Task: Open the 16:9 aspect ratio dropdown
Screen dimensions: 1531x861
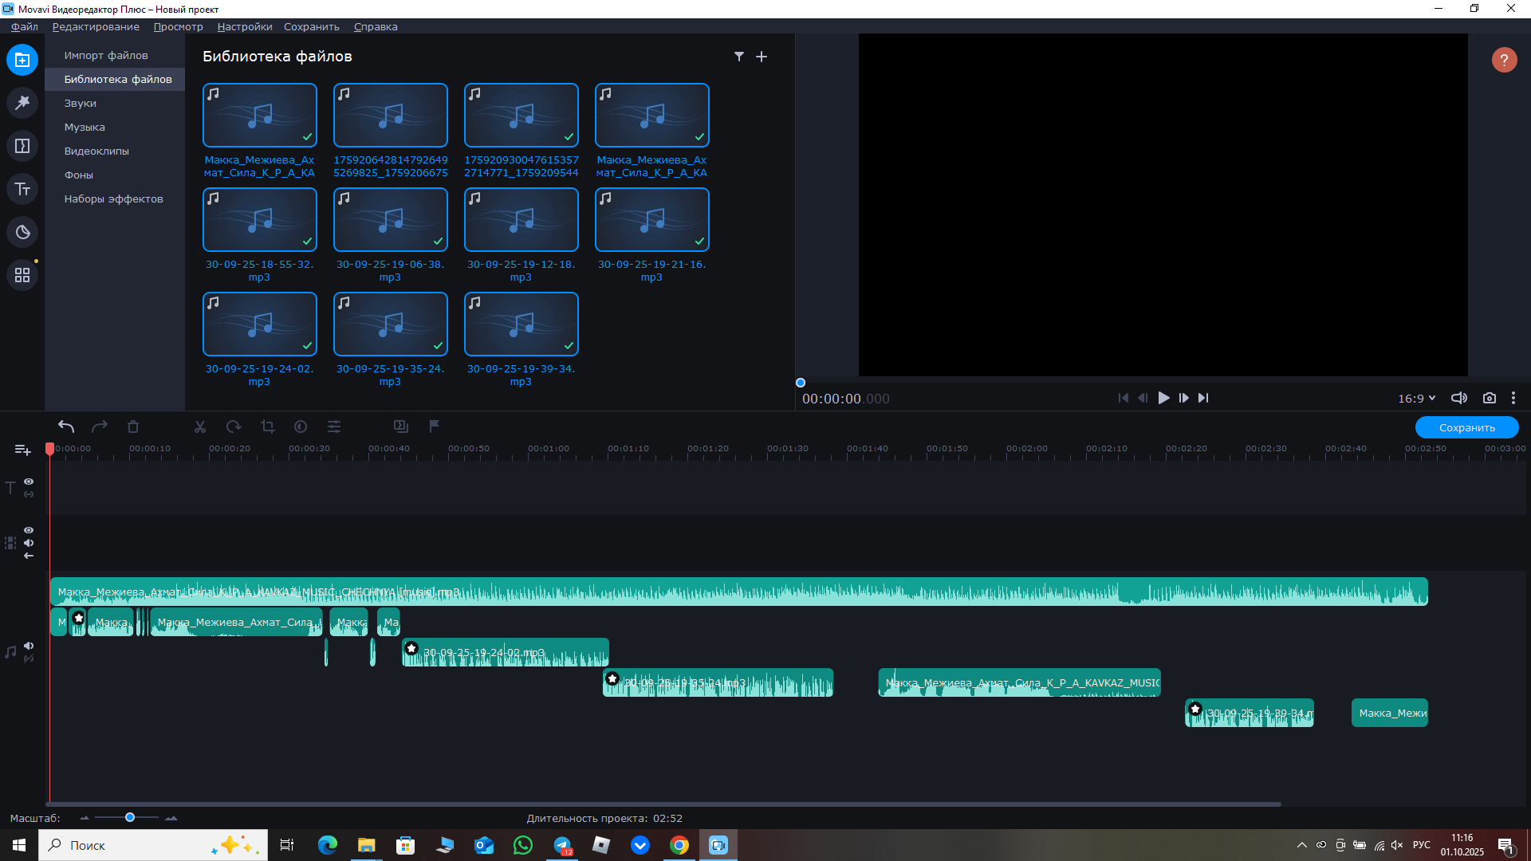Action: 1416,398
